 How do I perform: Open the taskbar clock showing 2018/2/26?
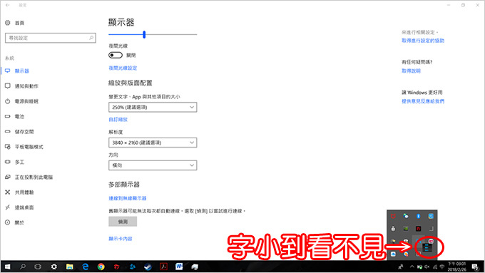(x=457, y=267)
